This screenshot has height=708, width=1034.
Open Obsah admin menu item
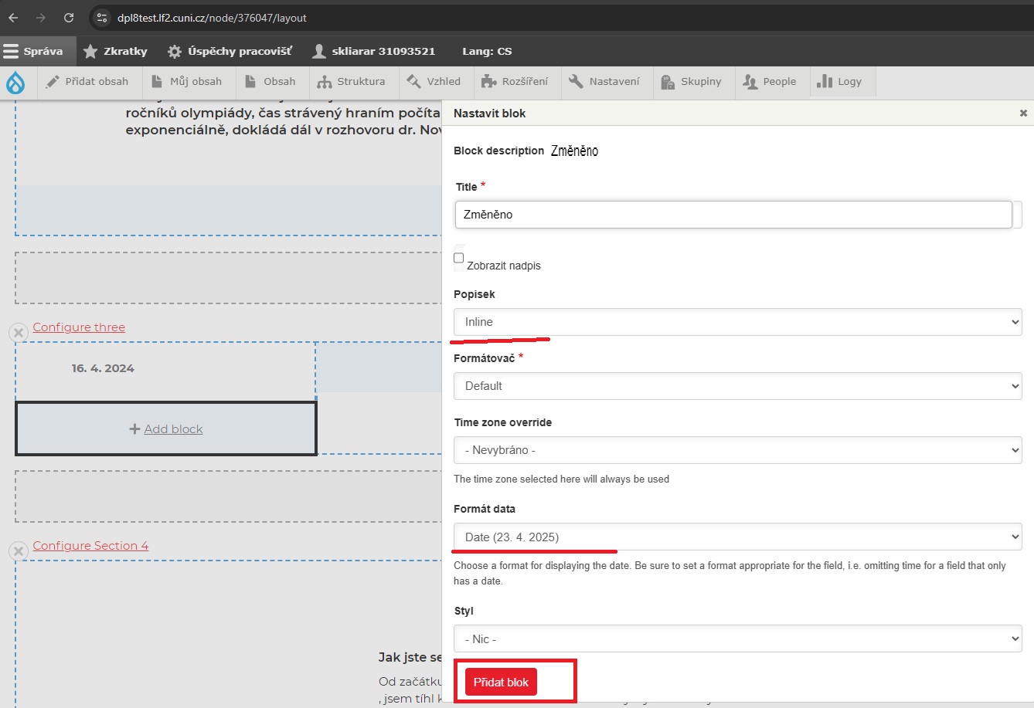coord(270,81)
